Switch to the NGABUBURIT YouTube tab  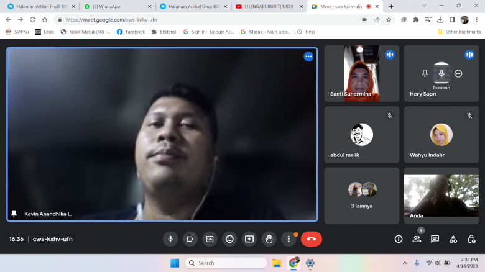tap(268, 6)
